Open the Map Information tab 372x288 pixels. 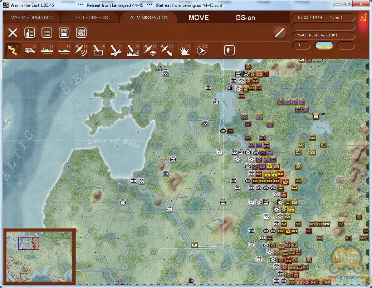pyautogui.click(x=32, y=18)
